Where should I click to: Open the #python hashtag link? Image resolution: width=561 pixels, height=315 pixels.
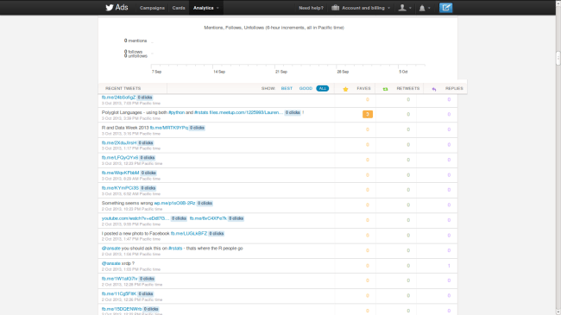point(176,112)
